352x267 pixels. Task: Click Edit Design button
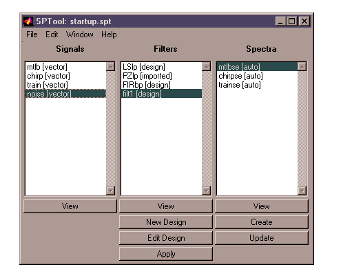click(166, 238)
